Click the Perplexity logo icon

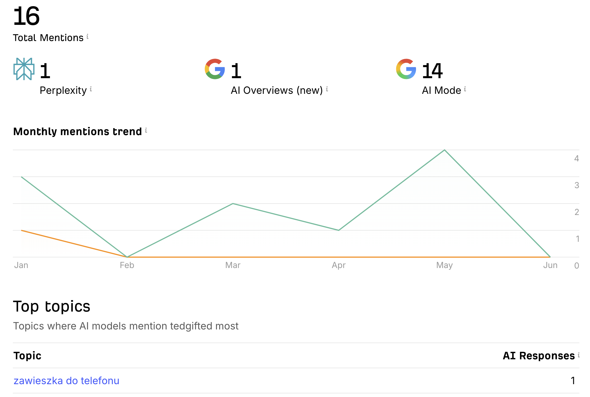pos(24,69)
